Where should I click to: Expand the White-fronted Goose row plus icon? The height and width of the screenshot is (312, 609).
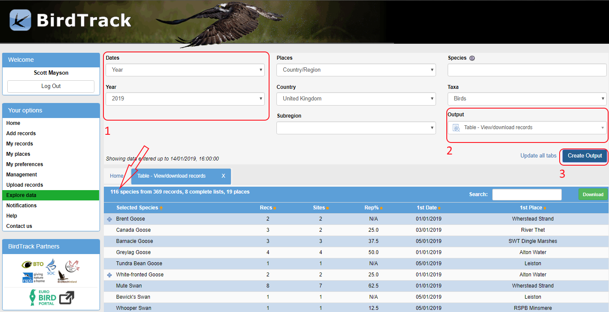pyautogui.click(x=109, y=275)
